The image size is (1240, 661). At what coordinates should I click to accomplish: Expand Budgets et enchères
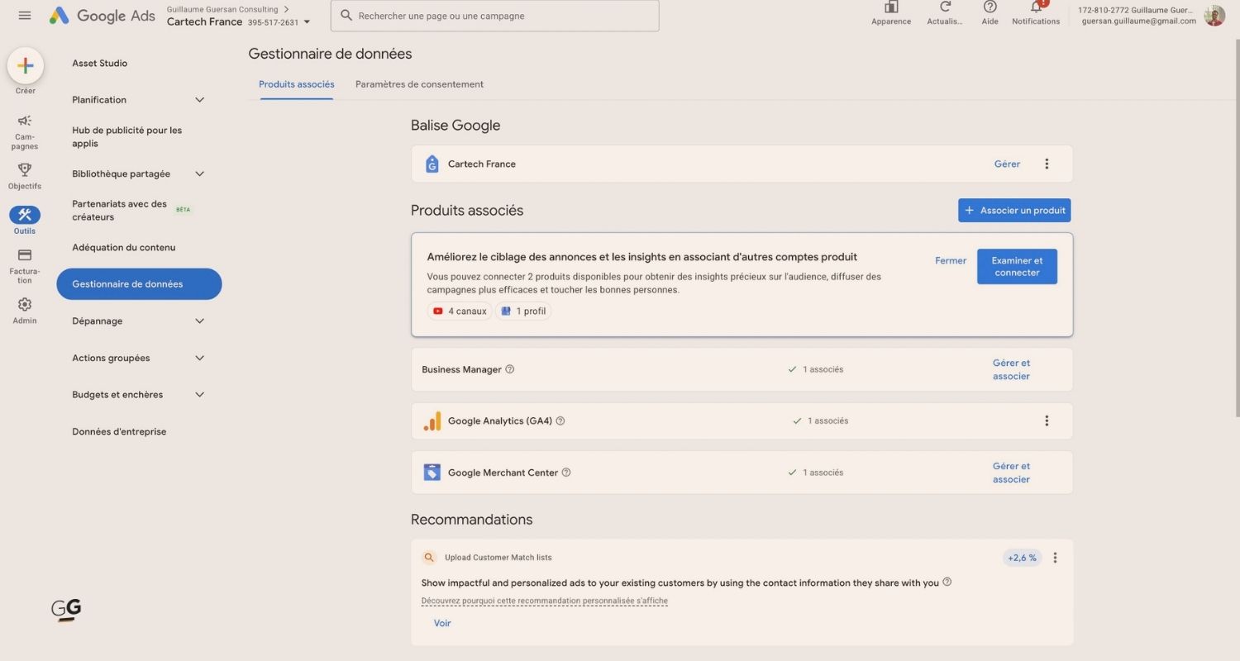click(x=199, y=394)
